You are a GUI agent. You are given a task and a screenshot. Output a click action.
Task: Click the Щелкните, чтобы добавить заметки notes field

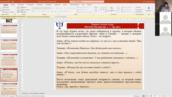pyautogui.click(x=33, y=93)
